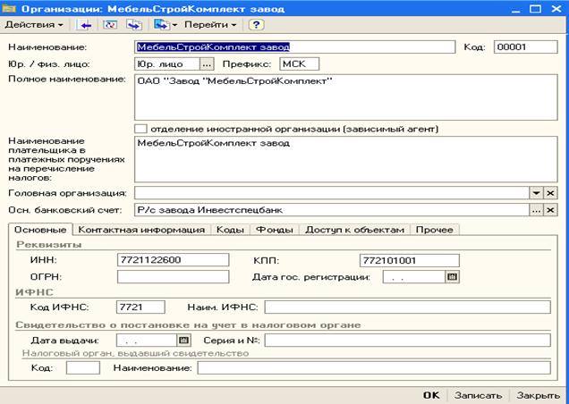Viewport: 569px width, 404px height.
Task: Toggle отделение иностранной организации checkbox
Action: point(140,129)
